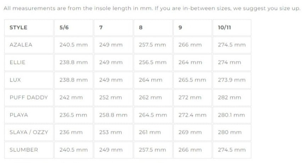Select the 258.8 mm Playa cell
Screen dimensions: 302x163
coord(113,115)
